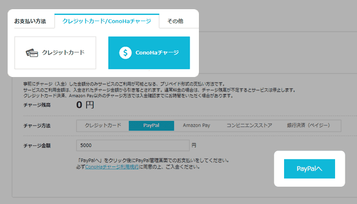Click the 0 円 balance value

[85, 105]
